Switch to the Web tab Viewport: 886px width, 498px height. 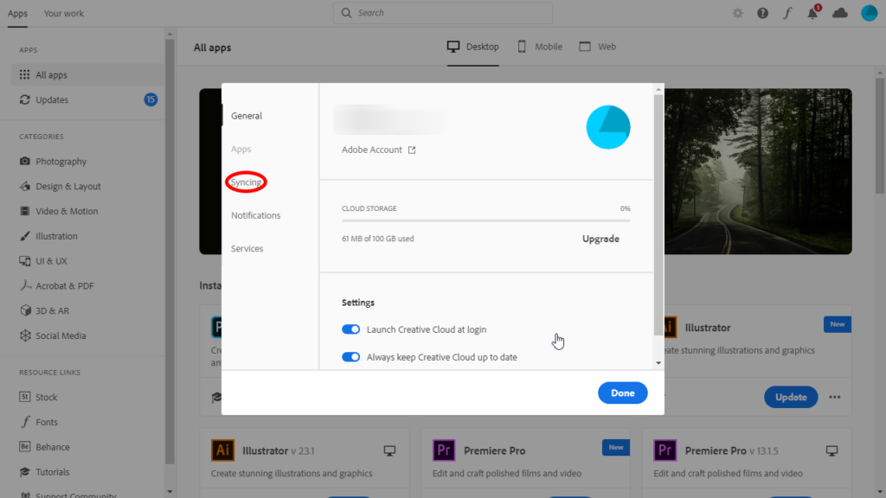coord(597,47)
